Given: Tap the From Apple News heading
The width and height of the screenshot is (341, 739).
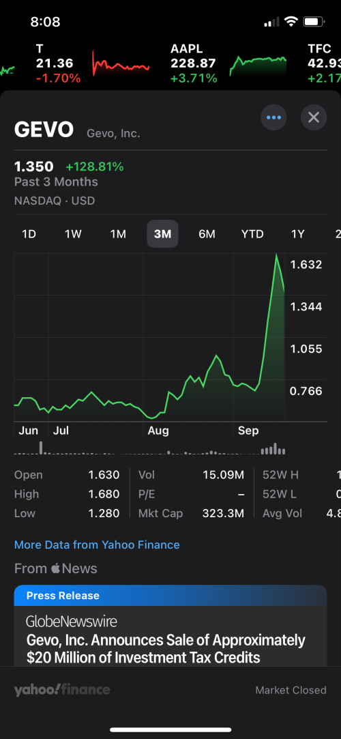Looking at the screenshot, I should click(55, 568).
